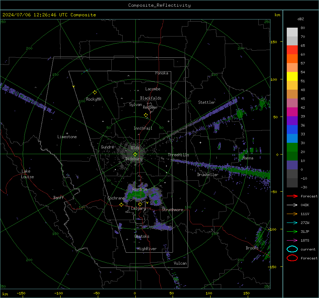Click the Sylvan label

(x=135, y=105)
